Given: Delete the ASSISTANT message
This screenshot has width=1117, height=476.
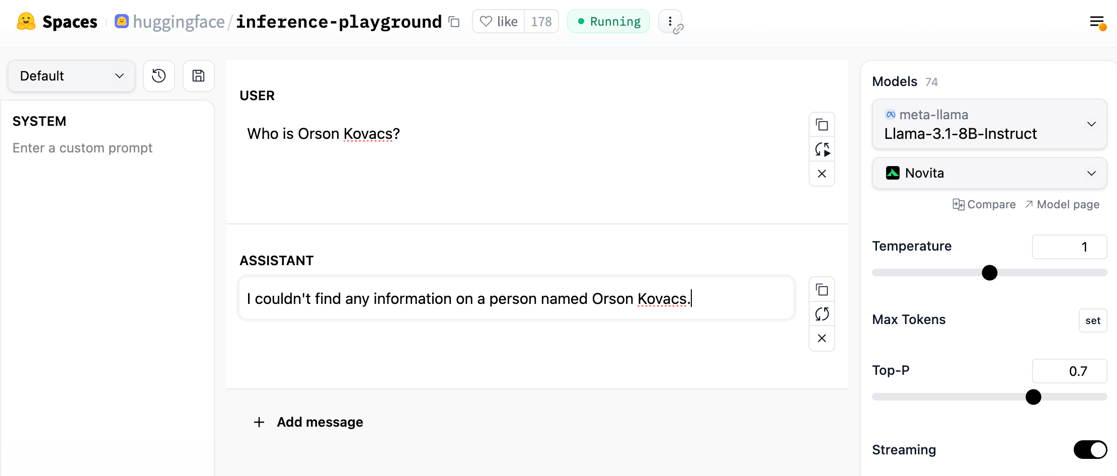Looking at the screenshot, I should pyautogui.click(x=822, y=338).
